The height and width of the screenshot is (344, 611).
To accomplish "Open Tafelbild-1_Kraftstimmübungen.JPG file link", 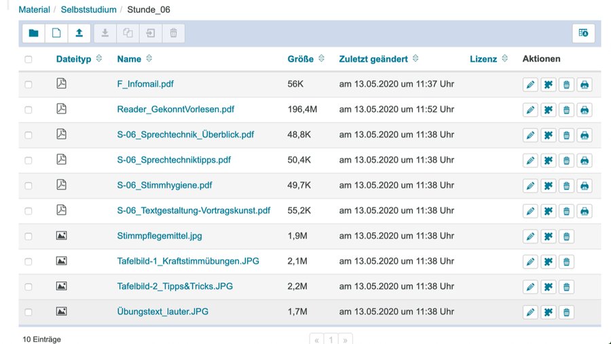I will 188,261.
